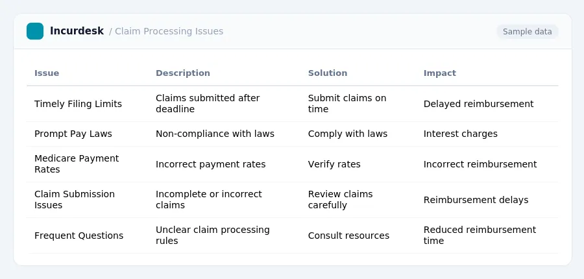Image resolution: width=584 pixels, height=279 pixels.
Task: Click the Solution column header
Action: [x=328, y=73]
